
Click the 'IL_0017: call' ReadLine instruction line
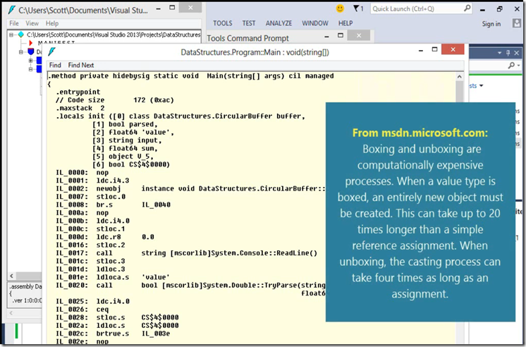pos(186,253)
